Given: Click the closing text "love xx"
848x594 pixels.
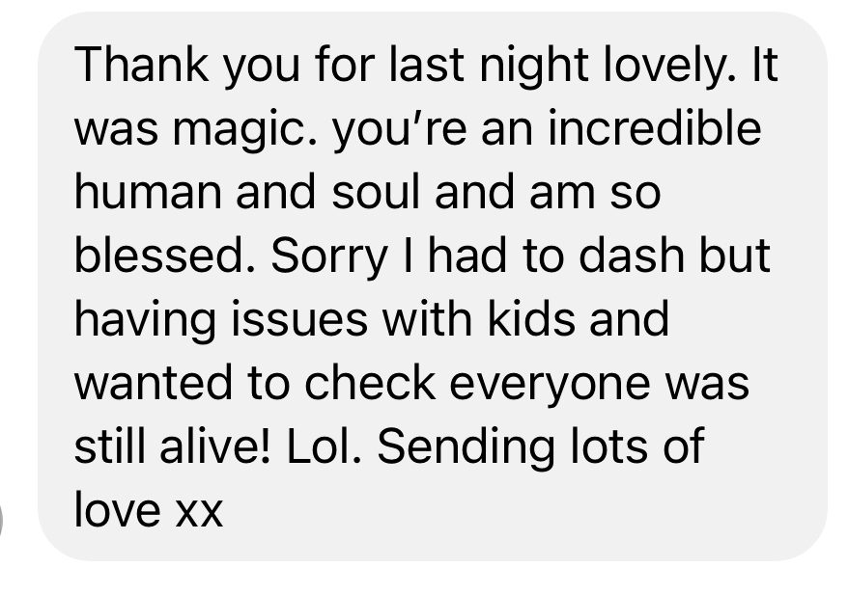Looking at the screenshot, I should 149,510.
